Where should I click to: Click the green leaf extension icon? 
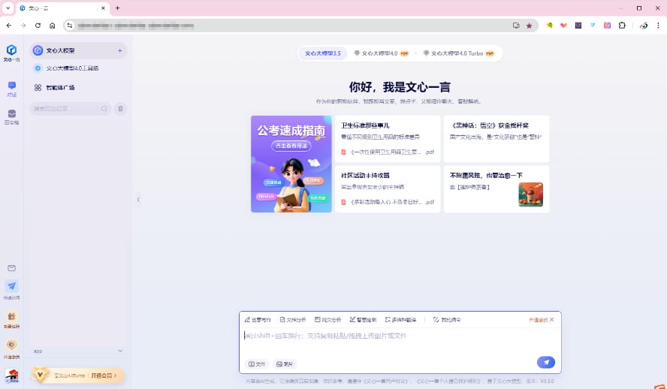pyautogui.click(x=550, y=26)
